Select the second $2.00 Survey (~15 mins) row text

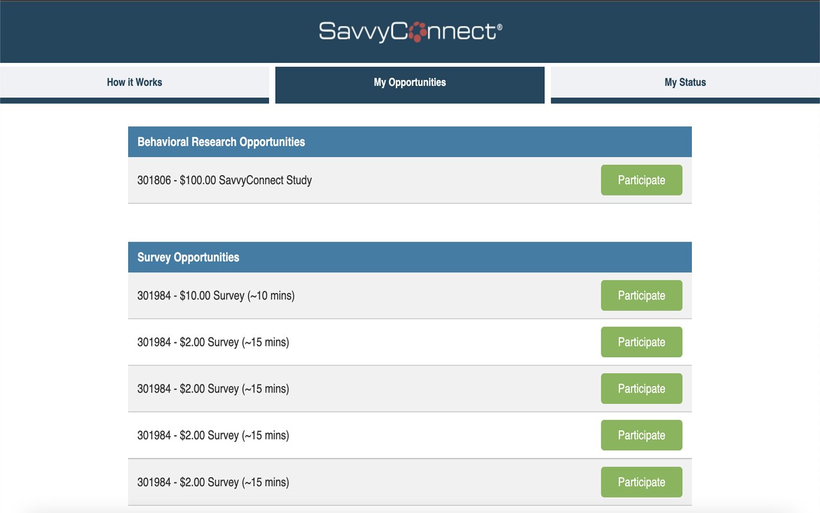coord(213,389)
